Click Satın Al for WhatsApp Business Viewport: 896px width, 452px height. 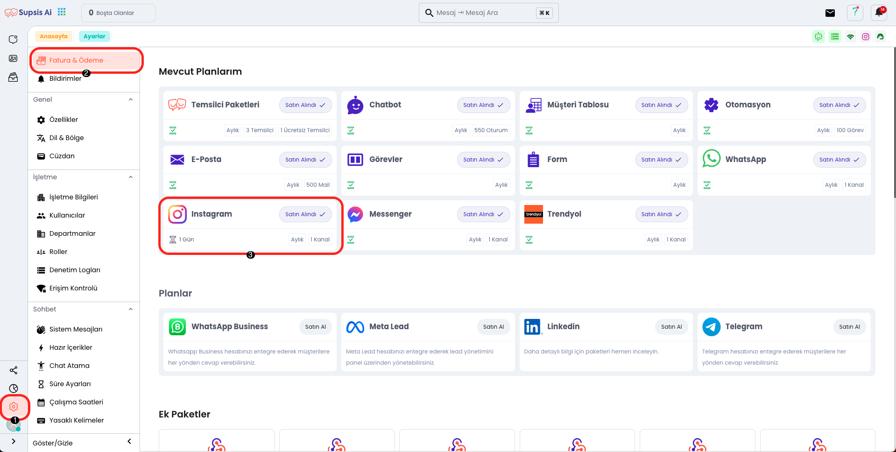coord(315,327)
